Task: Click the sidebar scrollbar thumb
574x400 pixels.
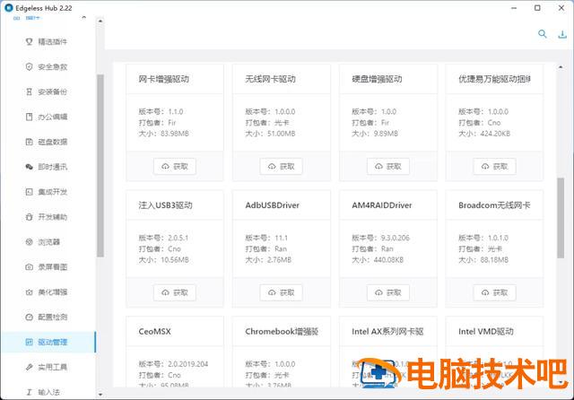Action: pos(100,165)
